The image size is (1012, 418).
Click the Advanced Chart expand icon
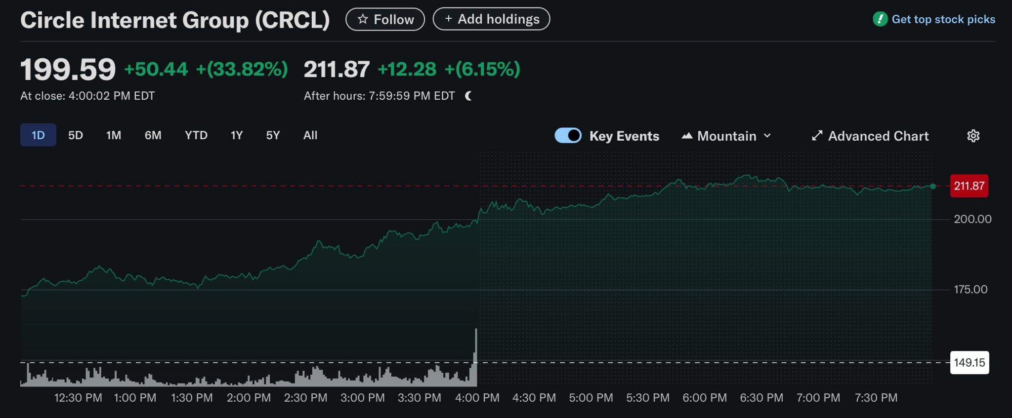point(818,136)
